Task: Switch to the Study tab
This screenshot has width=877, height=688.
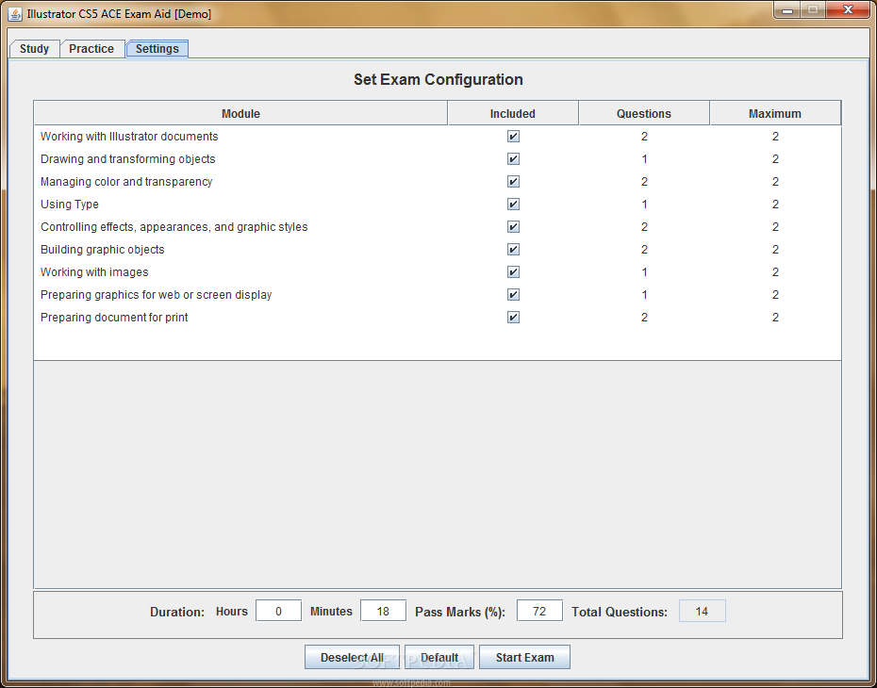Action: tap(35, 49)
